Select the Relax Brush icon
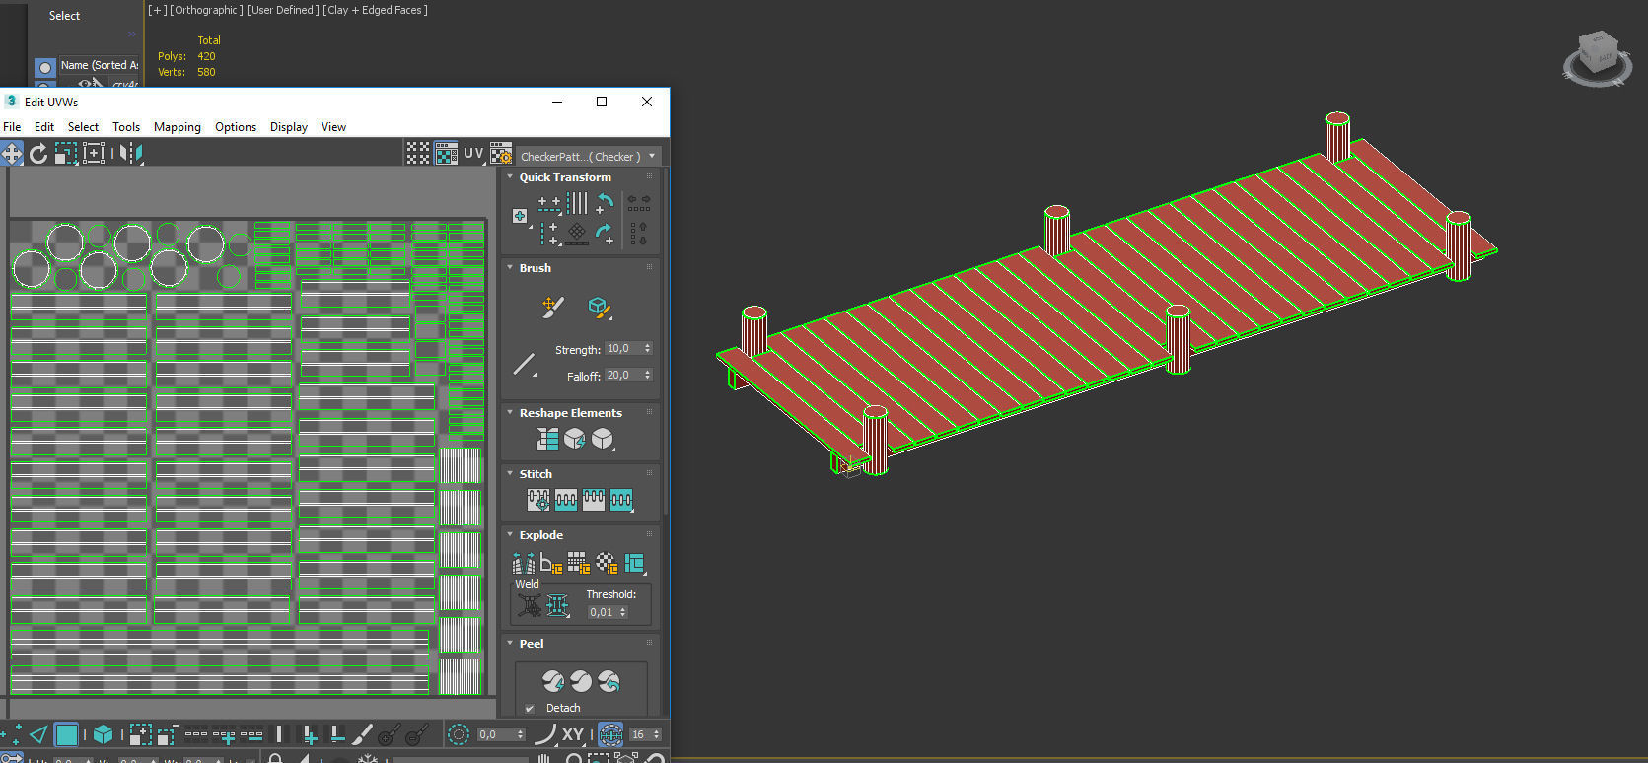Viewport: 1648px width, 763px height. tap(599, 307)
